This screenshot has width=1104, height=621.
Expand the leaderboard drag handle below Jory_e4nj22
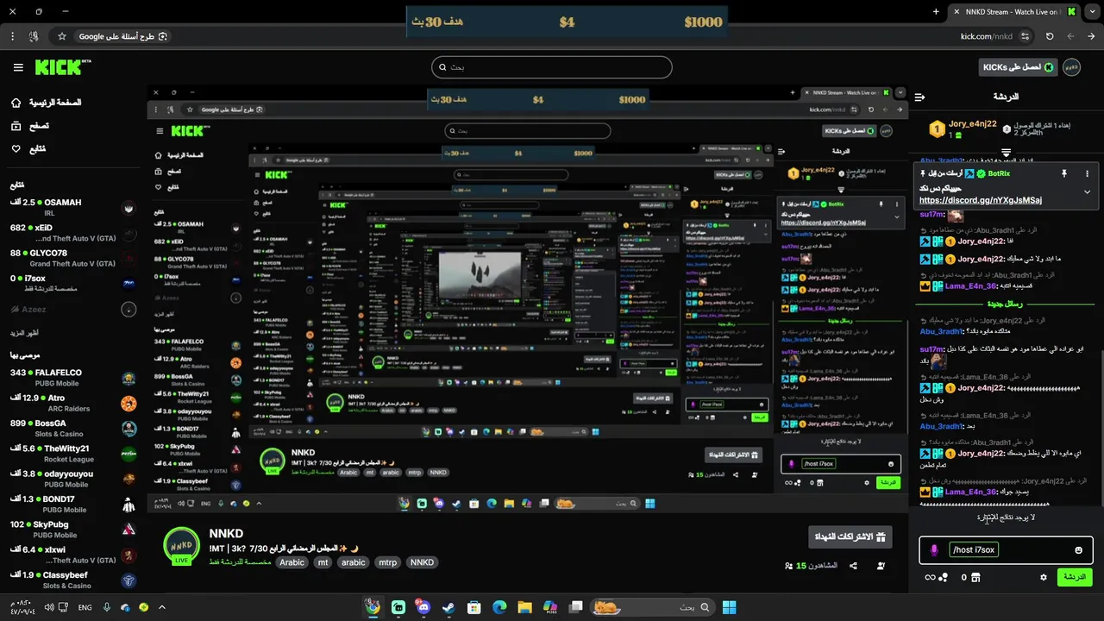pyautogui.click(x=1006, y=153)
